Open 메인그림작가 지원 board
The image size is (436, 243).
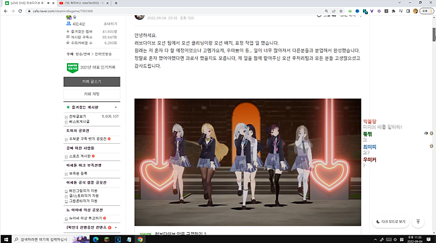click(83, 191)
